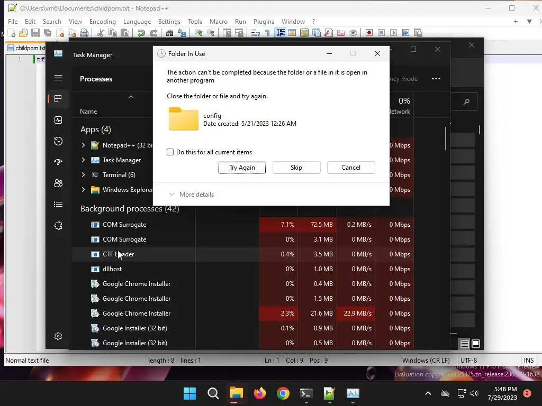Select the CTF Loader process row
The image size is (542, 406).
(241, 254)
